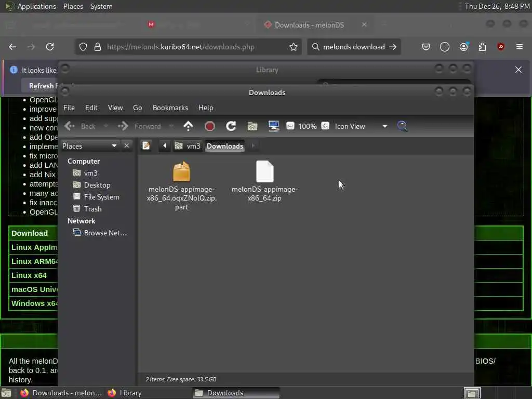Submit search with the arrow icon
The height and width of the screenshot is (399, 532).
click(x=393, y=47)
